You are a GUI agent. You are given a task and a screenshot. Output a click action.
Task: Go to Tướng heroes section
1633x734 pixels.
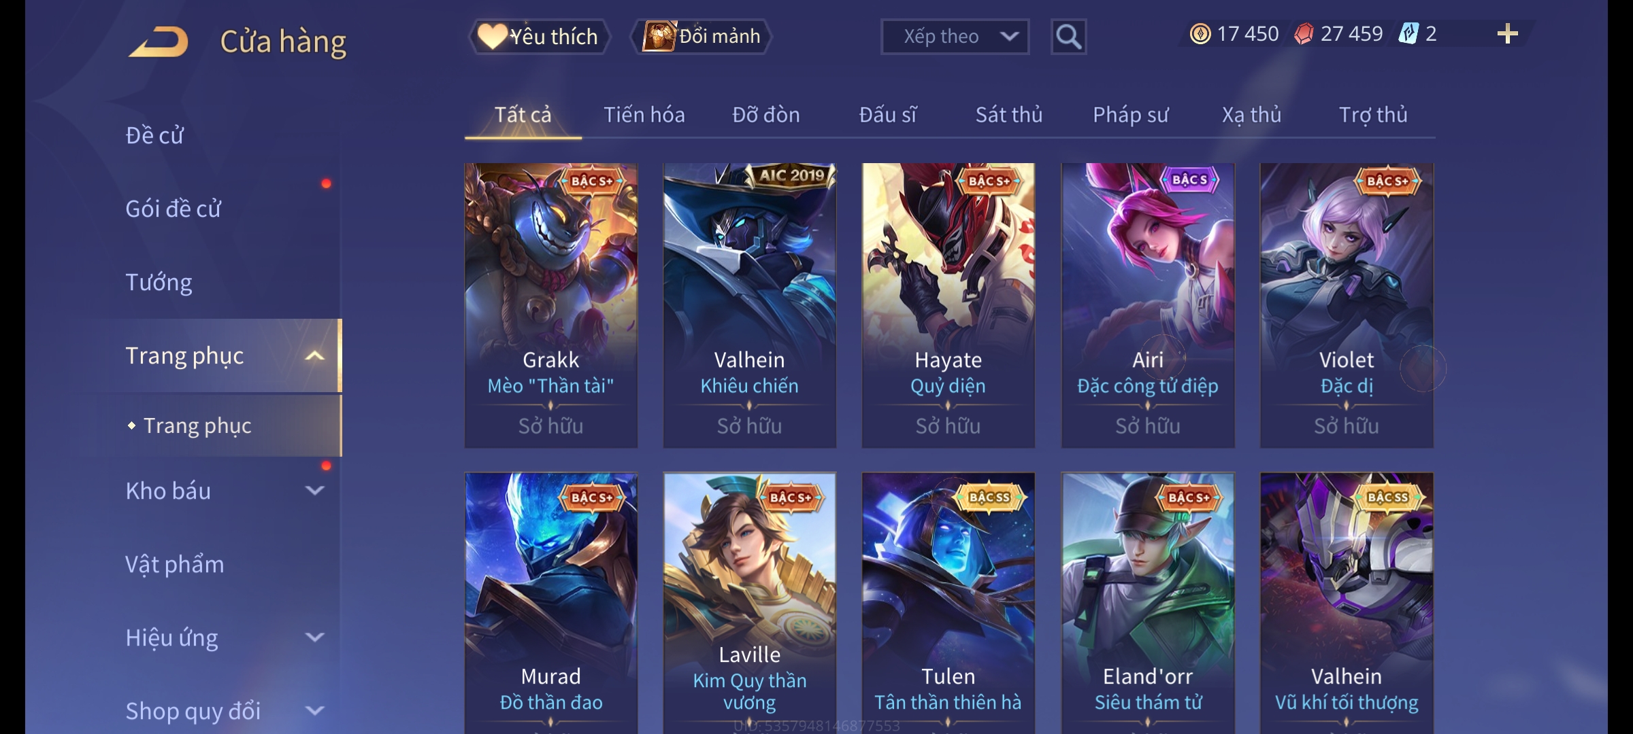click(159, 282)
